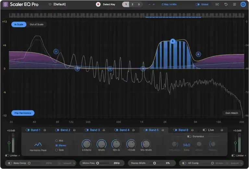The width and height of the screenshot is (249, 169).
Task: Enable the Bass Comp toggle
Action: 10,163
